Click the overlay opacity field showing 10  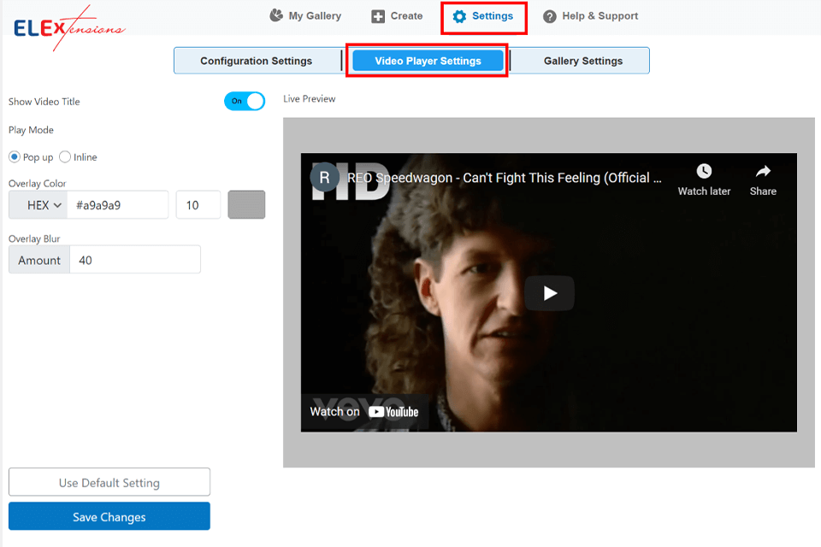pos(198,205)
